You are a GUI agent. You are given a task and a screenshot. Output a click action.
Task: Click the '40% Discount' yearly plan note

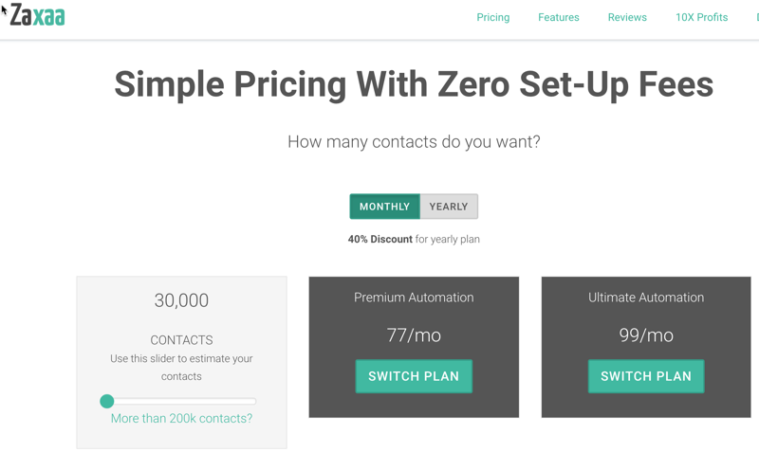pos(414,239)
